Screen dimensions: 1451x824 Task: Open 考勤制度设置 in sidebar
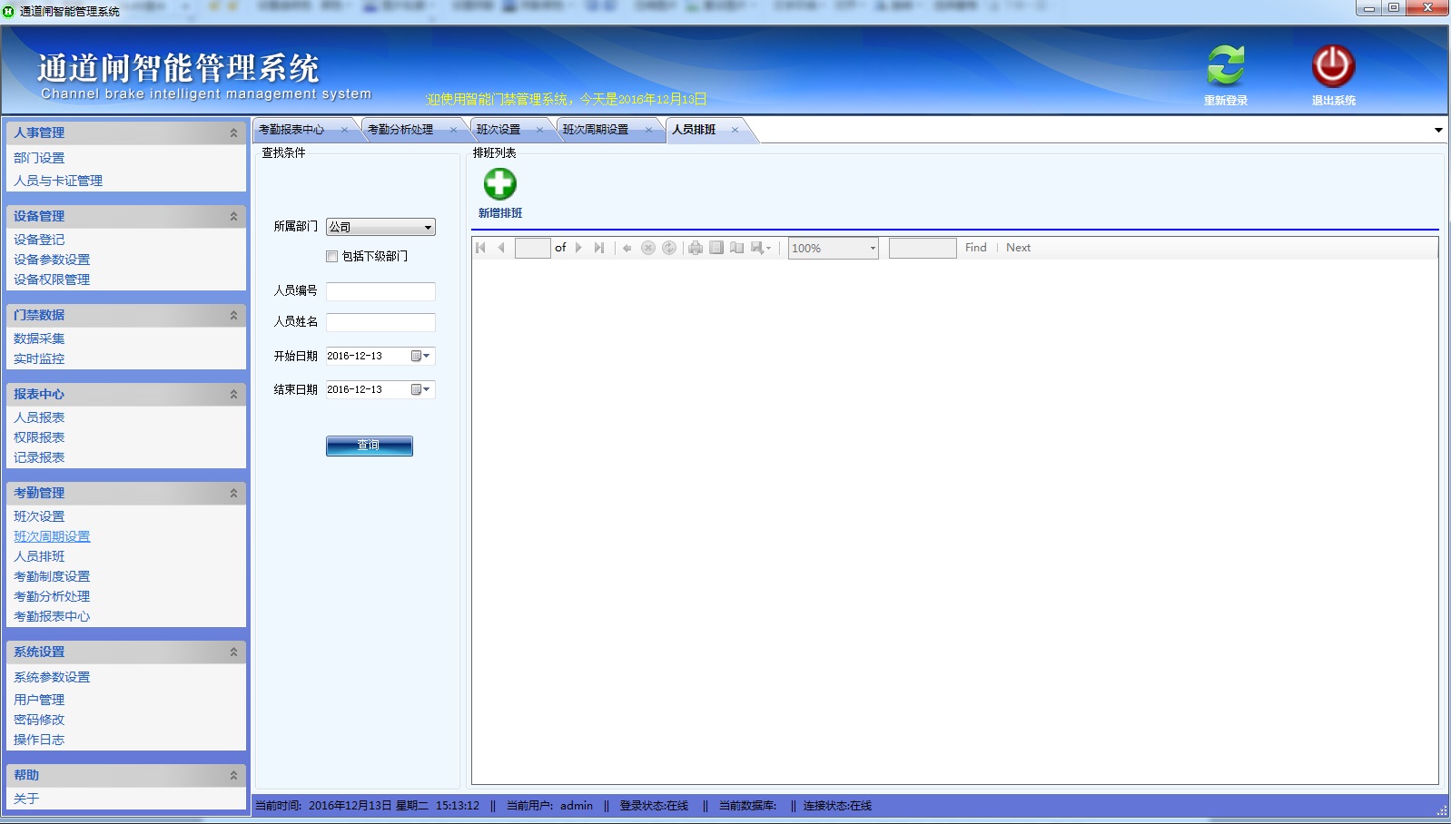coord(52,576)
